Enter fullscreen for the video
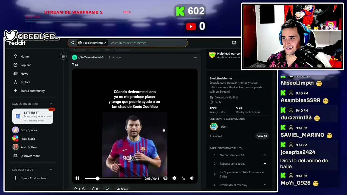Screen dimensions: 347x195 pyautogui.click(x=183, y=178)
